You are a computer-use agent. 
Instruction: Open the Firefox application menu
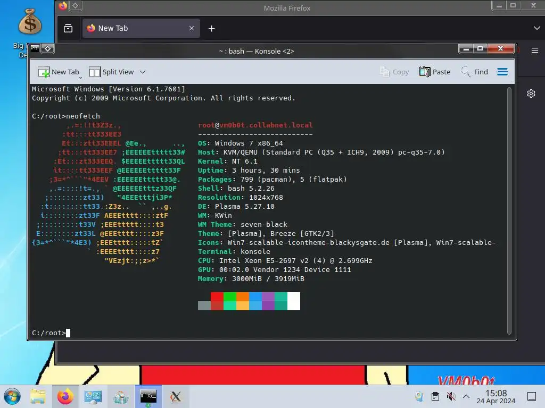pos(535,50)
